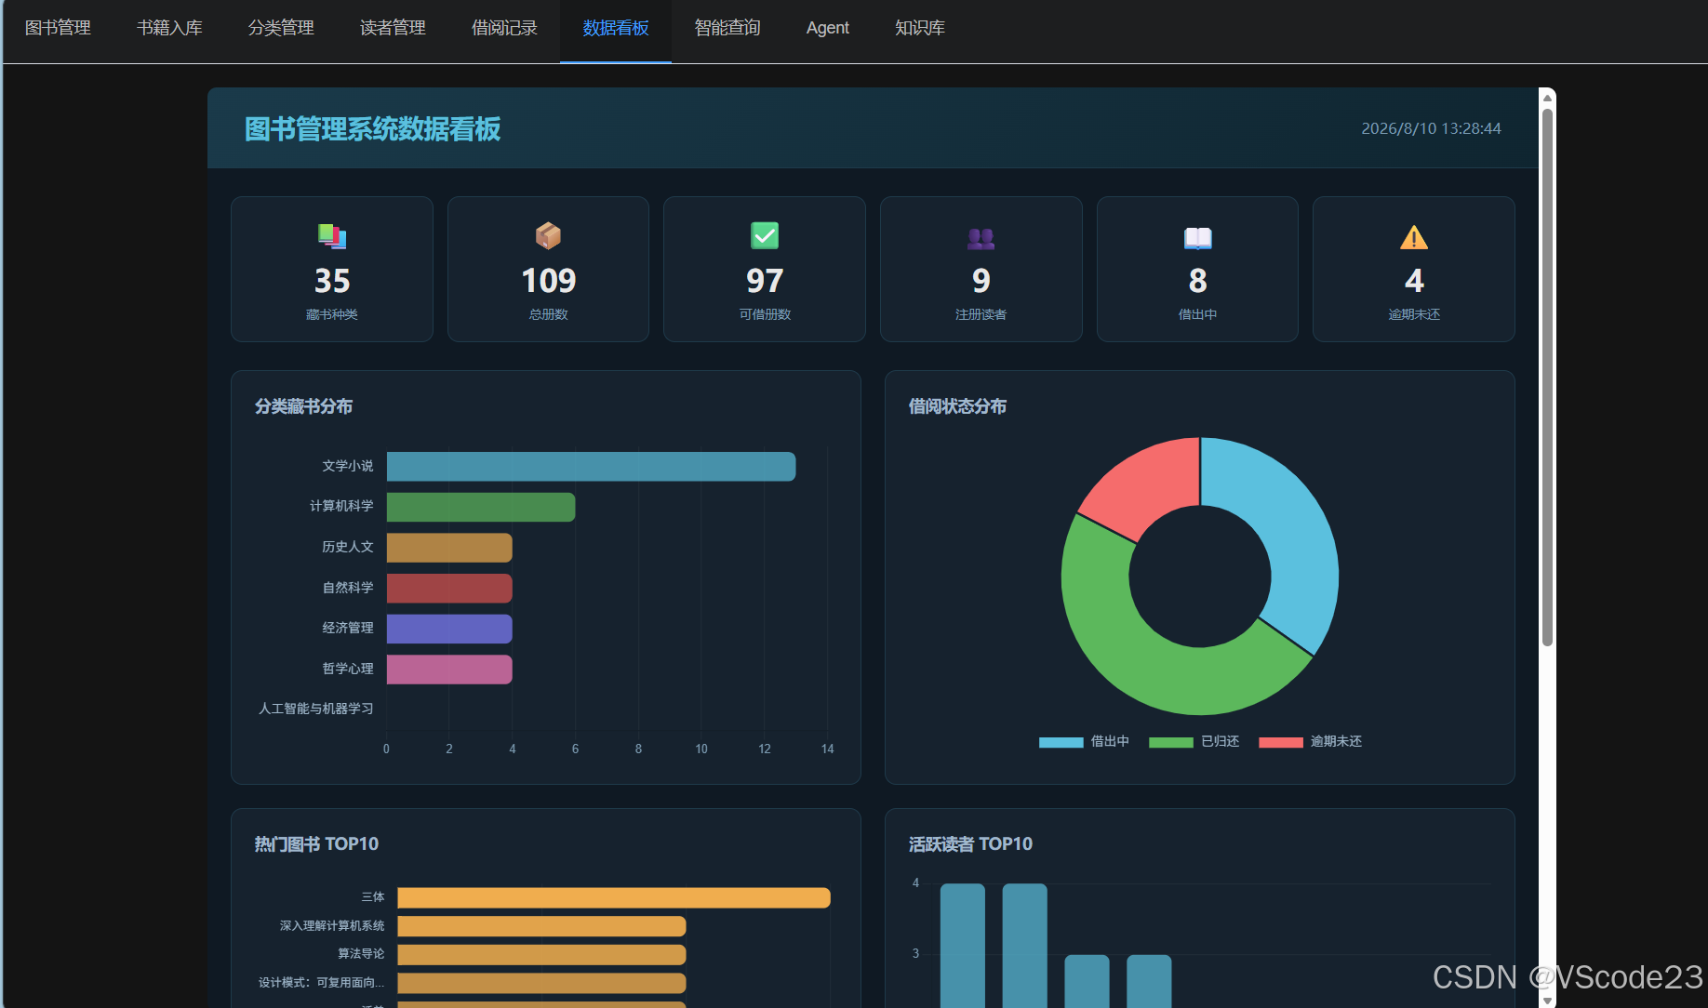Click the 借出中 label under 8
This screenshot has width=1708, height=1008.
(1198, 314)
